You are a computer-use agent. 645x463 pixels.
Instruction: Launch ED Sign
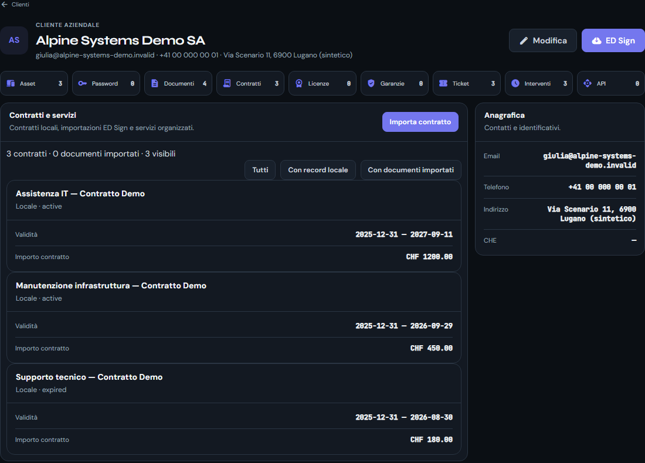pyautogui.click(x=613, y=40)
